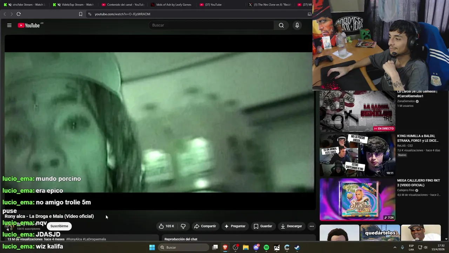Show hidden system tray icons chevron

[x=395, y=247]
